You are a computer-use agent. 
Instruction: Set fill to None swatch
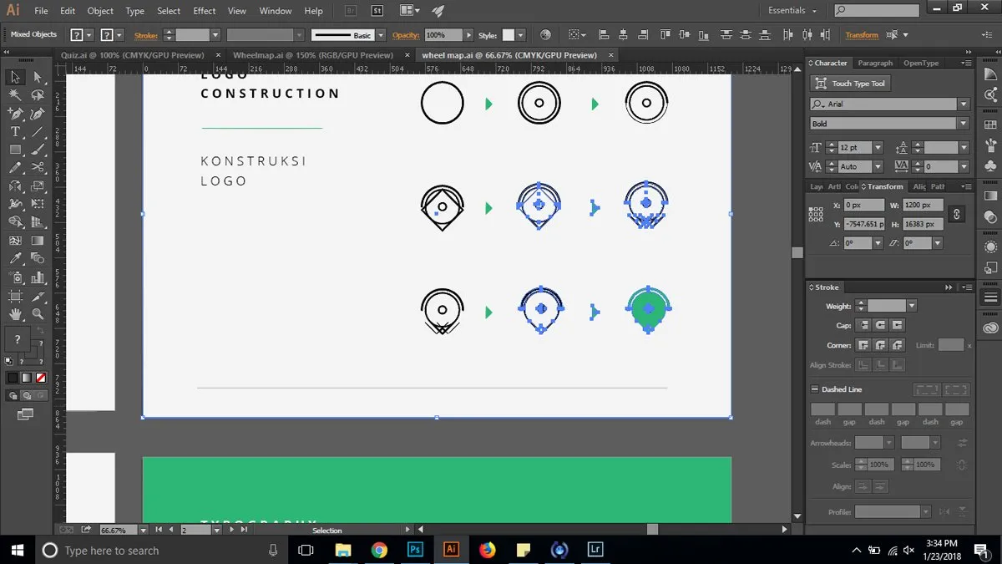coord(40,378)
